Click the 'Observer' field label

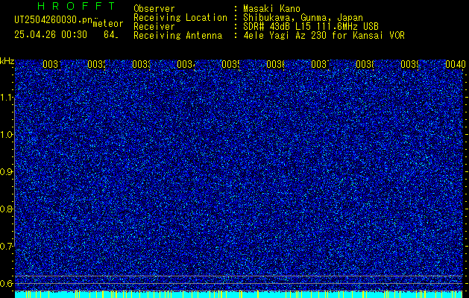tap(154, 8)
